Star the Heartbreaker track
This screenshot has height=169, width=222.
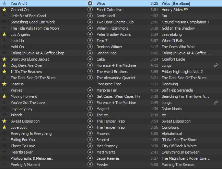[x=4, y=152]
